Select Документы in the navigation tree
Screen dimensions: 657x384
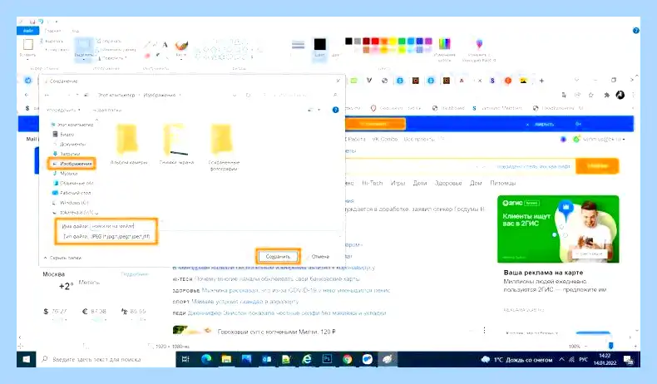click(x=69, y=144)
